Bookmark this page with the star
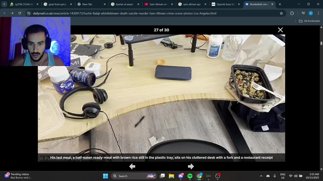Image resolution: width=323 pixels, height=181 pixels. pyautogui.click(x=281, y=13)
